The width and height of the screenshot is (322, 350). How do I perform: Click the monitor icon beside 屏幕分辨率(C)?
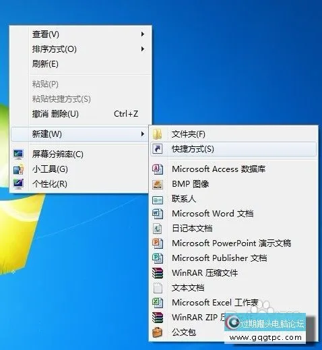click(18, 154)
